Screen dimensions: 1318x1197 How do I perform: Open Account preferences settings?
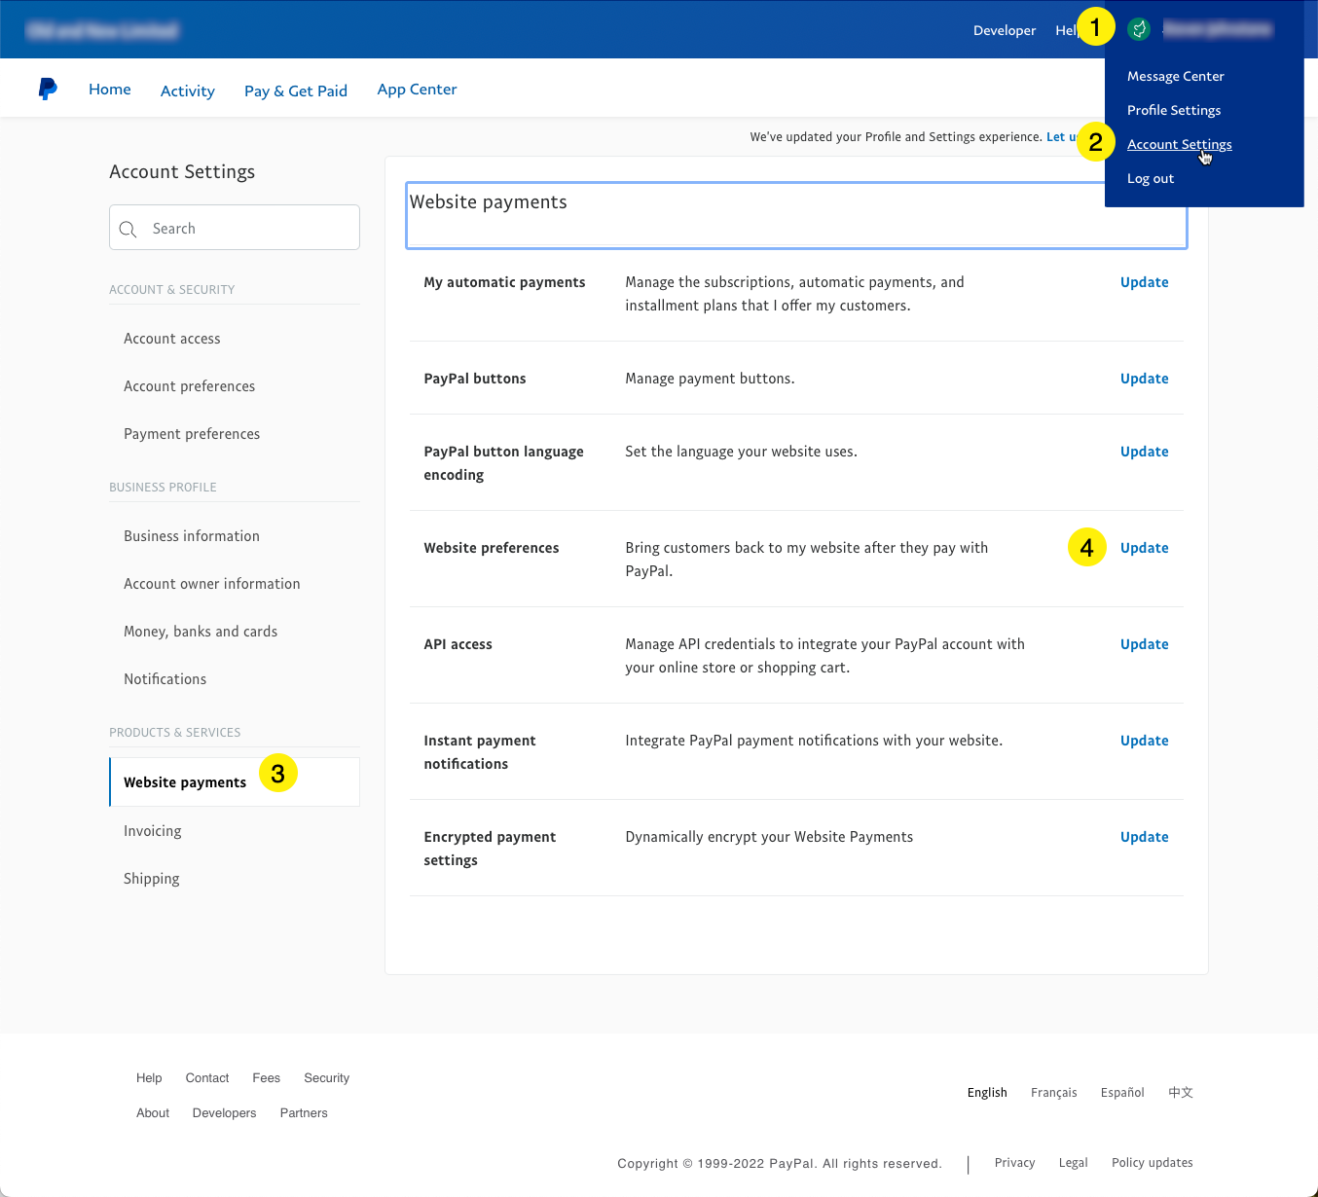coord(190,386)
